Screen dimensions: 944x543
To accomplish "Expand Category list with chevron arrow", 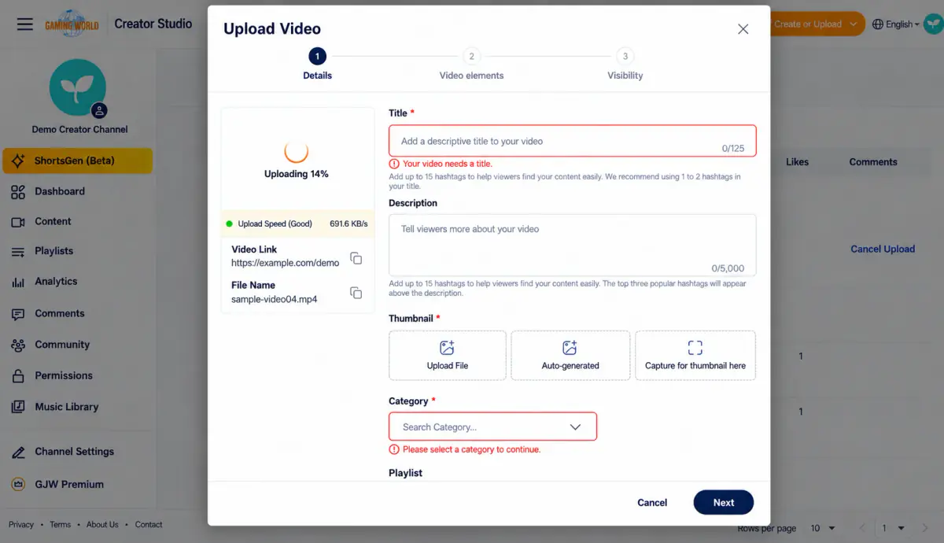I will (x=575, y=427).
